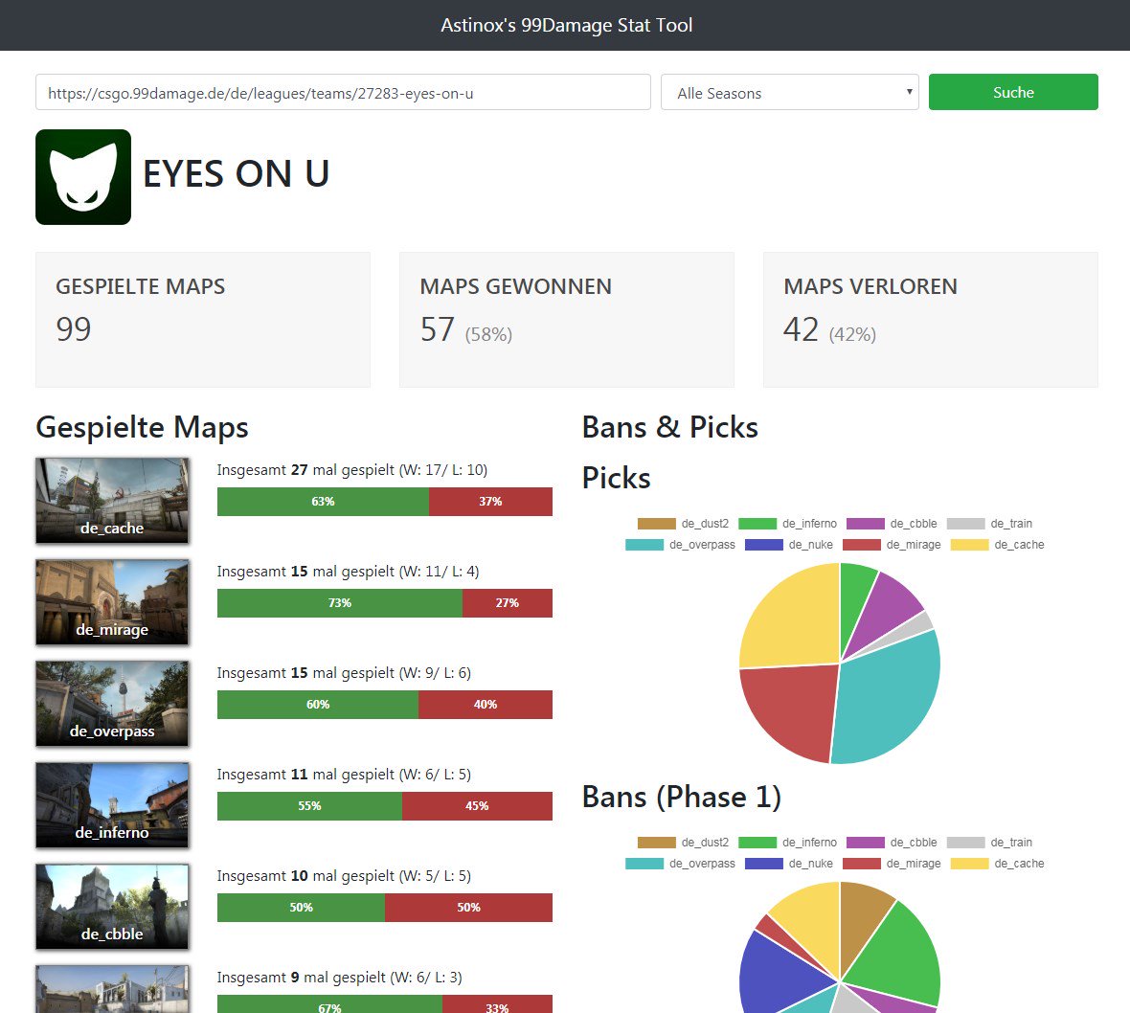Toggle de_overpass in Bans Phase 1 legend
The height and width of the screenshot is (1013, 1130).
pos(680,863)
